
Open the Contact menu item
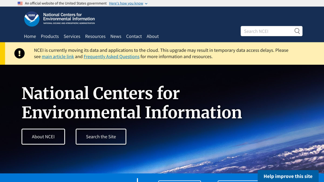(134, 36)
